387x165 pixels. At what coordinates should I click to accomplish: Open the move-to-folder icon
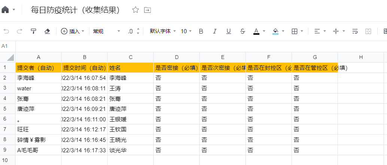tap(147, 10)
